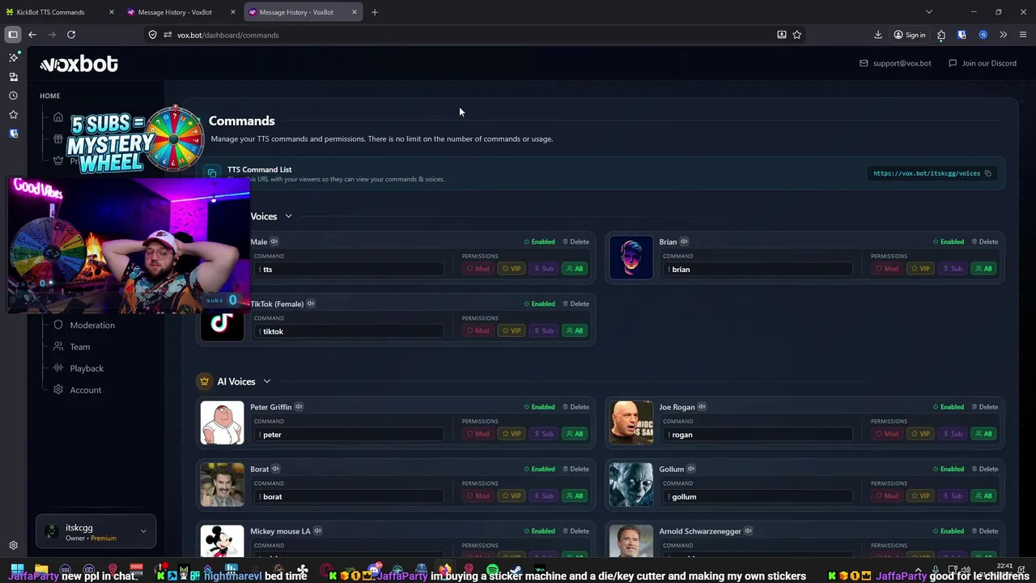This screenshot has width=1036, height=583.
Task: Open the AI chatbot sidebar icon
Action: [13, 57]
